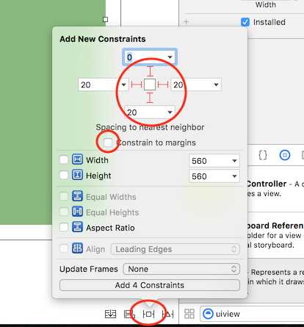Open the Update Frames None popup
The width and height of the screenshot is (304, 327).
[181, 269]
